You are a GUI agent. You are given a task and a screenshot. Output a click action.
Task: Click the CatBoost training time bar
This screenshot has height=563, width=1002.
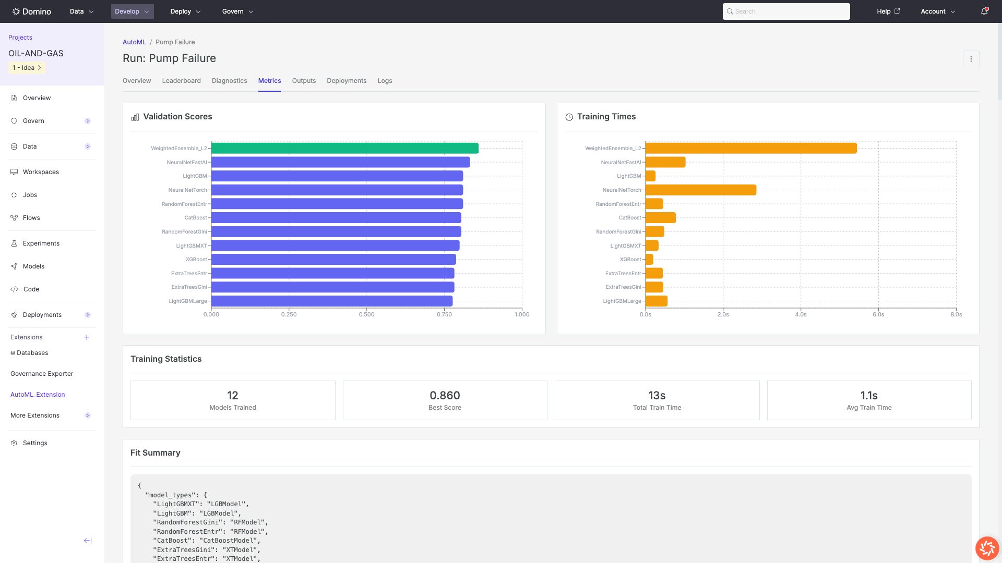tap(661, 217)
